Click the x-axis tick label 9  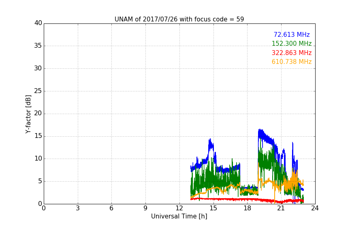point(145,208)
